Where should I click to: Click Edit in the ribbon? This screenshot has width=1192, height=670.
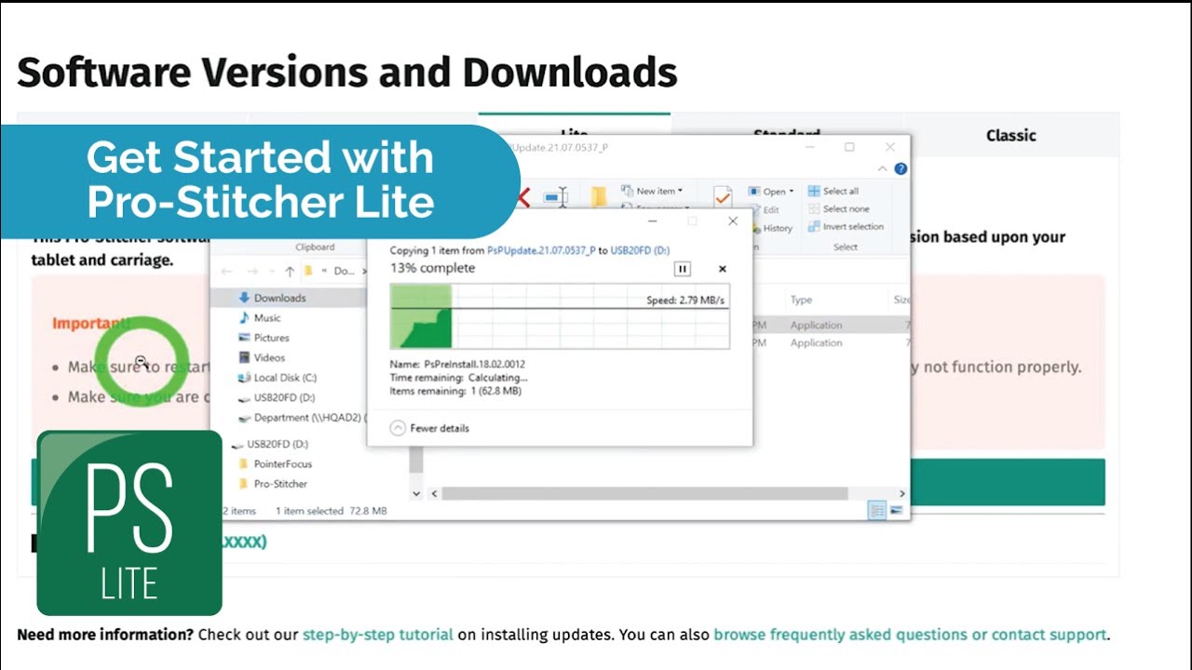click(765, 209)
